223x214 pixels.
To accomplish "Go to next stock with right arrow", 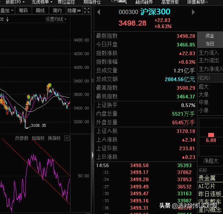I will pyautogui.click(x=193, y=12).
